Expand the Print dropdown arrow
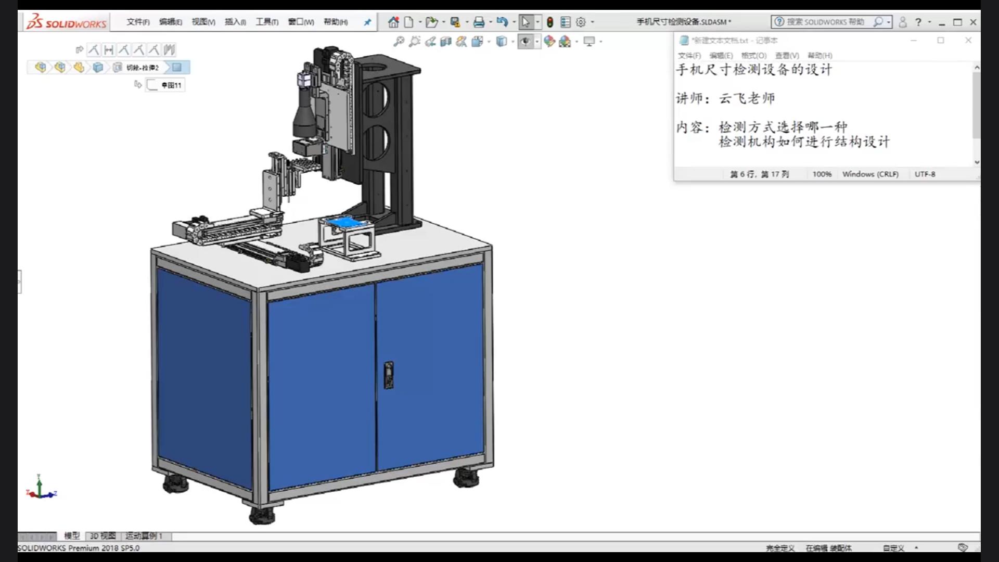 tap(490, 22)
